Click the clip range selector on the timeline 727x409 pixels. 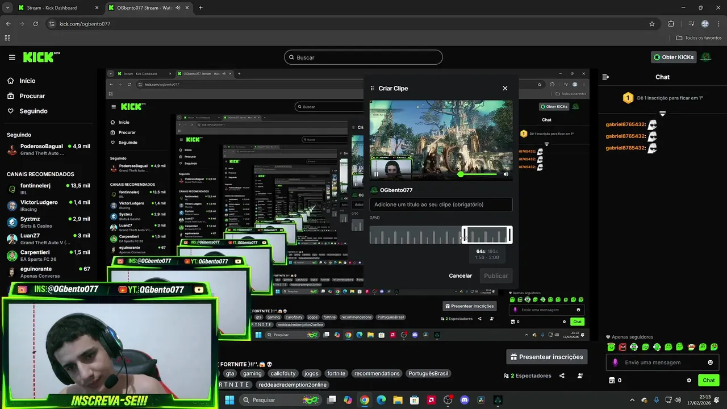(x=487, y=235)
